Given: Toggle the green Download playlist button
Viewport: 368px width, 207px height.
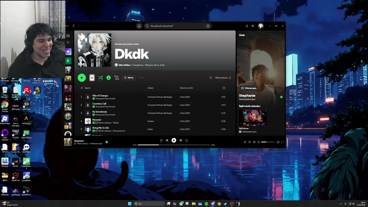Looking at the screenshot, I should click(108, 78).
